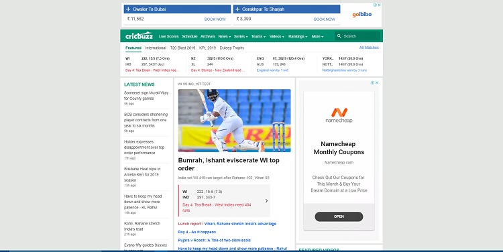Open the All Matches link

coord(369,48)
